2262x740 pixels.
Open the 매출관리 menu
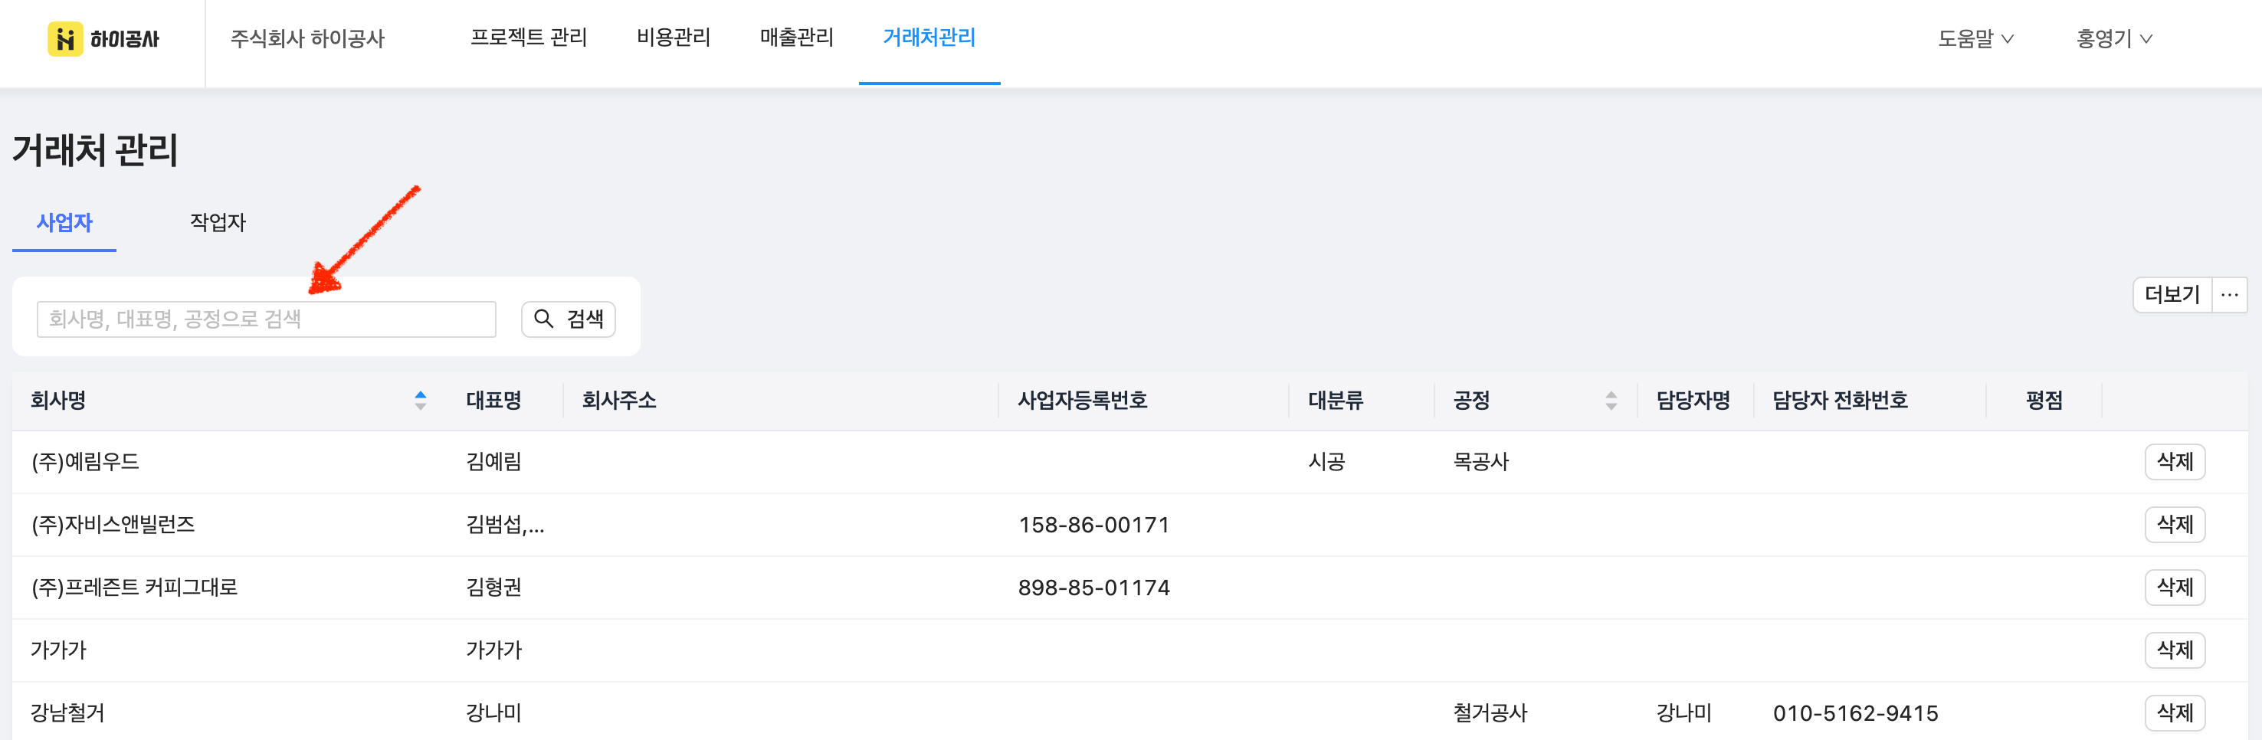point(796,37)
